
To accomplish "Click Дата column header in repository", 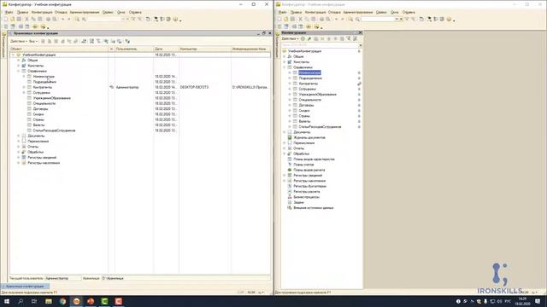I will (166, 49).
